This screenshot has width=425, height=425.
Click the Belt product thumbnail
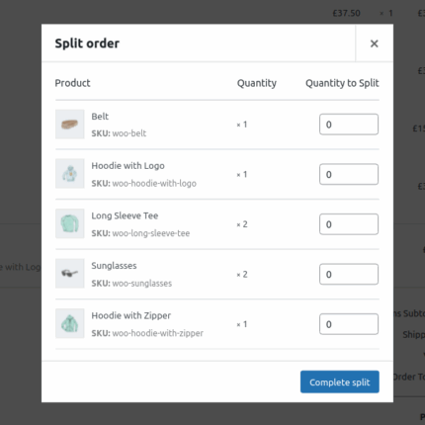[69, 125]
